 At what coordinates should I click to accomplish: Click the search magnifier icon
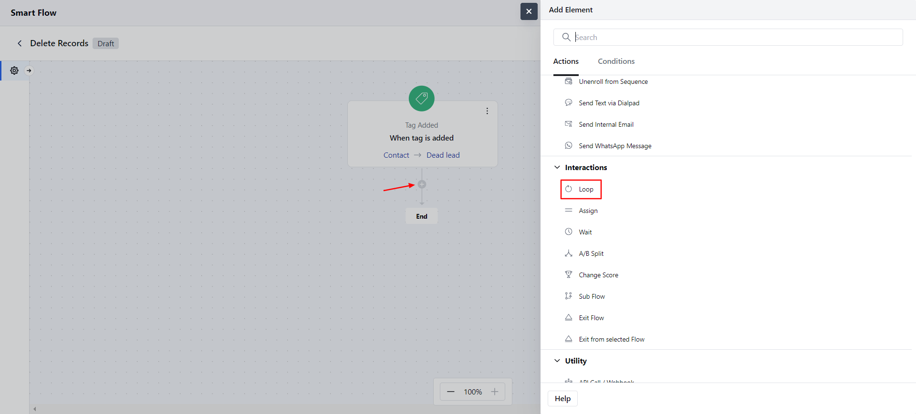pos(566,37)
